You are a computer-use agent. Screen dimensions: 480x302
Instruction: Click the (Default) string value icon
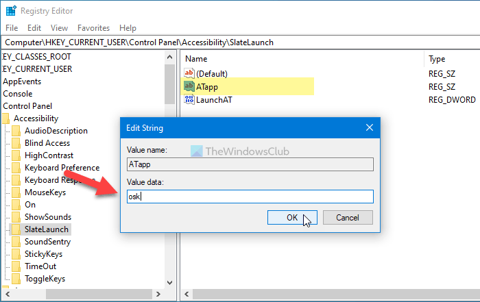[189, 73]
